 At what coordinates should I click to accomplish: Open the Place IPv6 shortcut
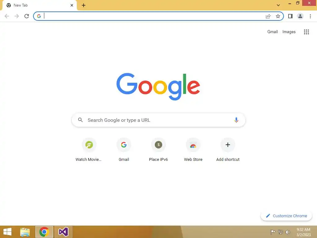tap(158, 150)
